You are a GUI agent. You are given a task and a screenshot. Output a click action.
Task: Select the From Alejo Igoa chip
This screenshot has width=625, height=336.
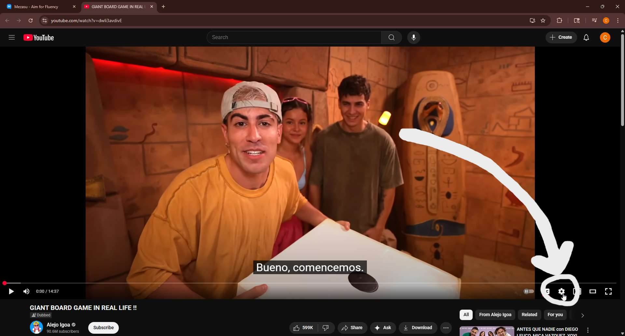[x=495, y=315]
